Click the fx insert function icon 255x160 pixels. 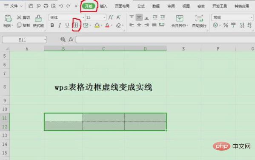point(71,39)
